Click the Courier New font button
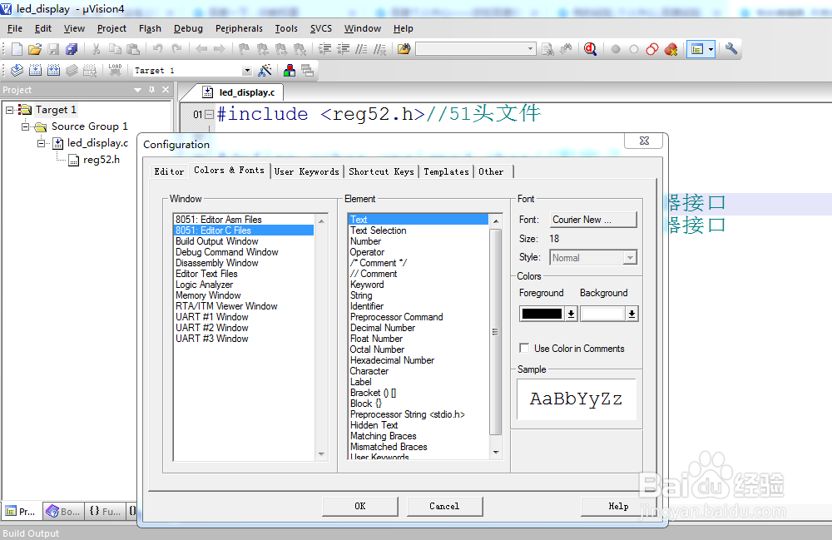This screenshot has height=540, width=832. [592, 220]
